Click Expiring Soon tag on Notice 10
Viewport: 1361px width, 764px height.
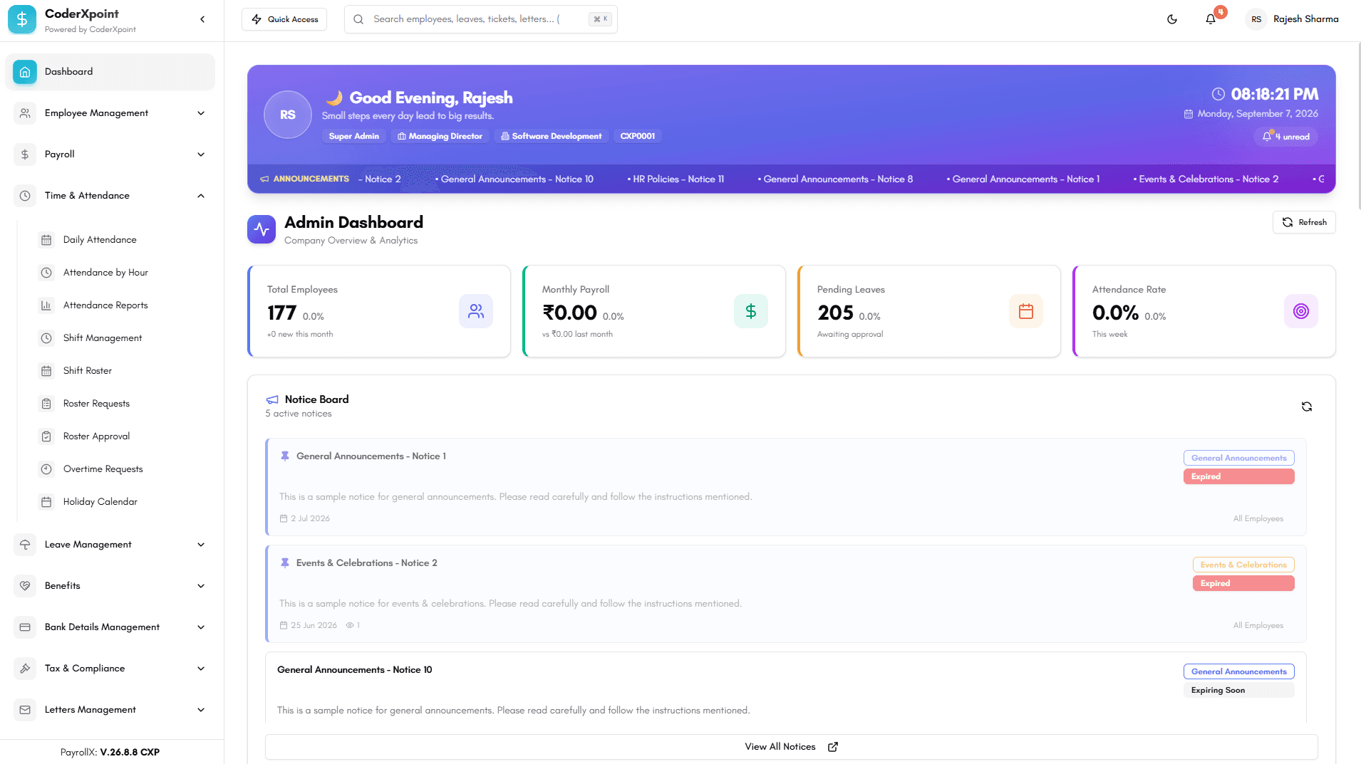pyautogui.click(x=1239, y=691)
